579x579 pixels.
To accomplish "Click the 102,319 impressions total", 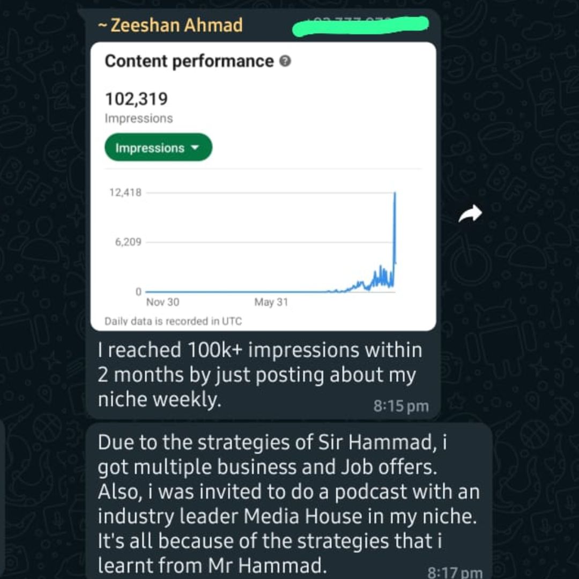I will point(136,99).
